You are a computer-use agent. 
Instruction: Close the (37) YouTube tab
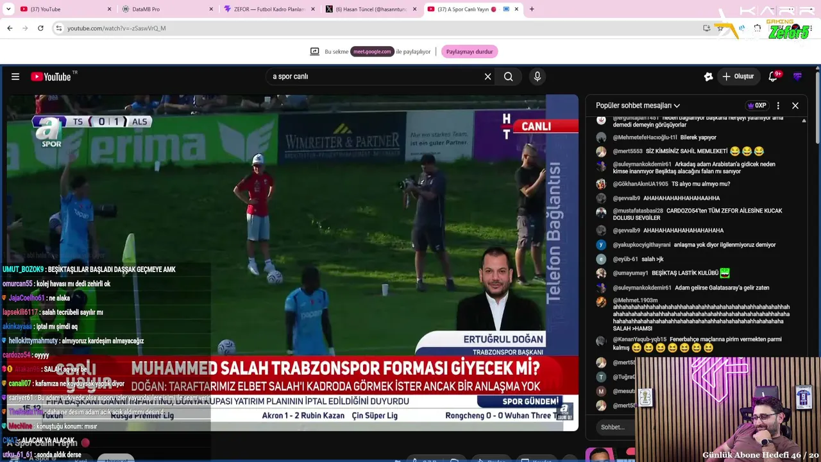[110, 9]
